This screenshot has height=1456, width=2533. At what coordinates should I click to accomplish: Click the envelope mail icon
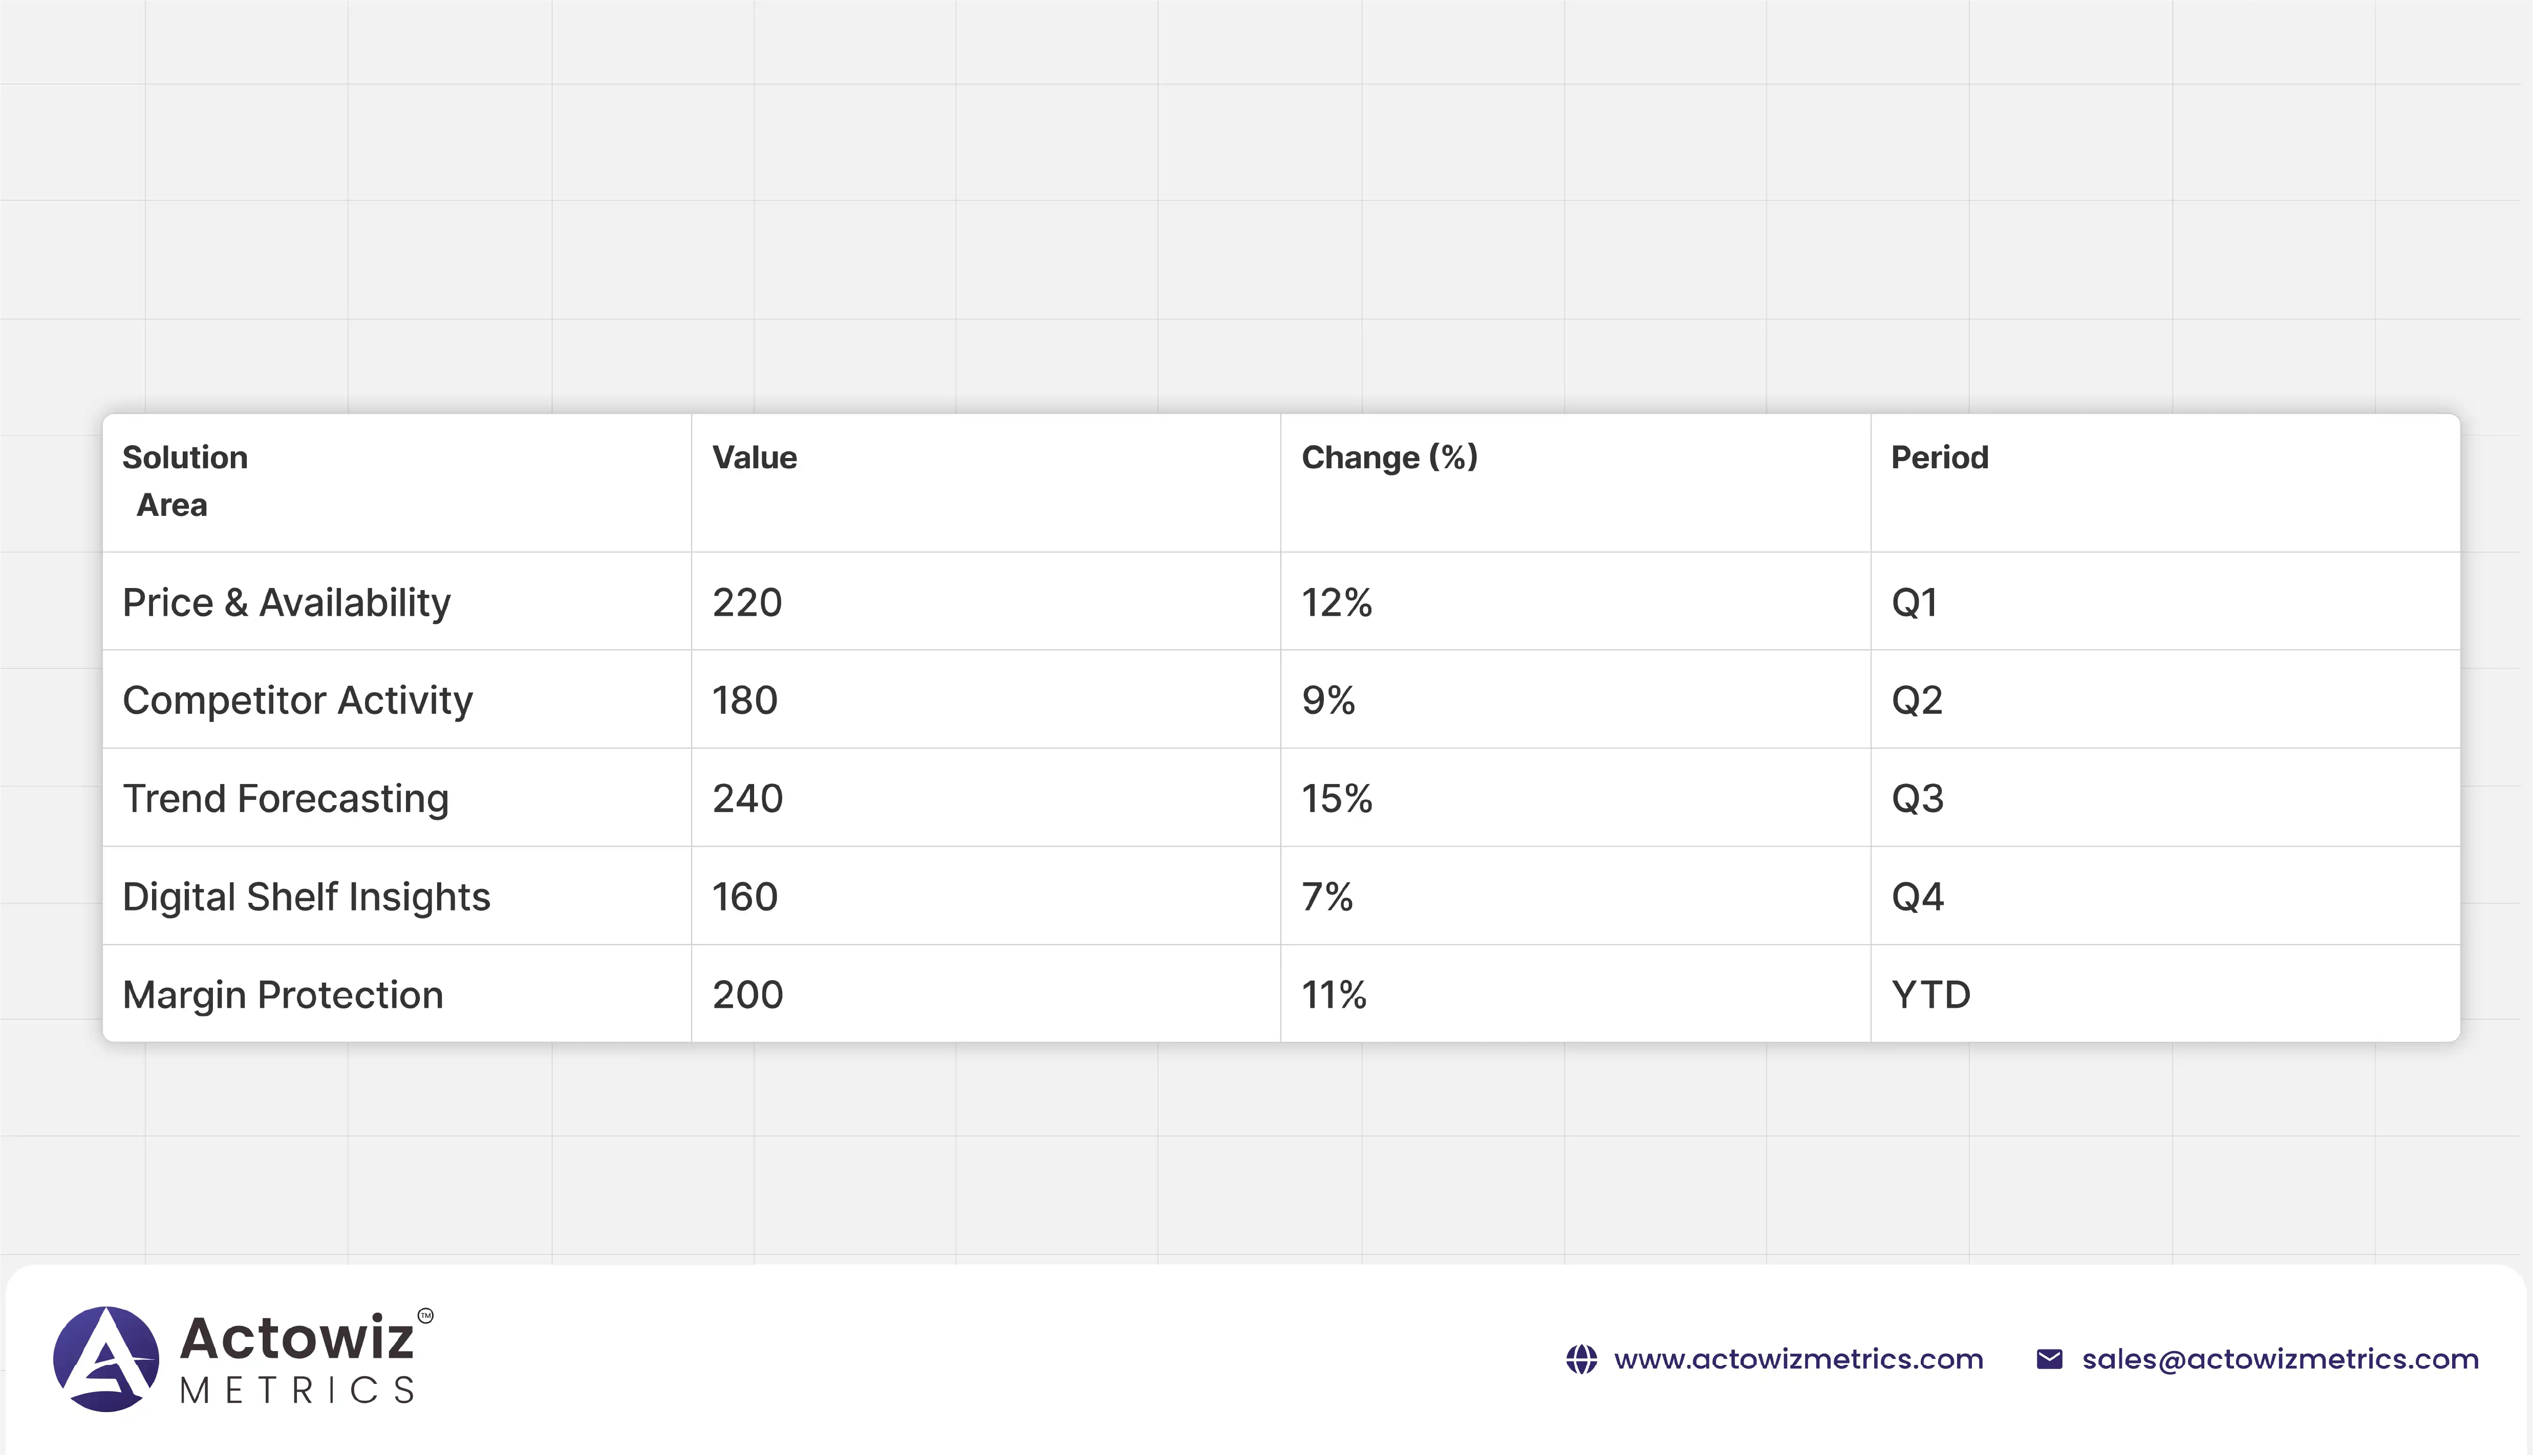pyautogui.click(x=2049, y=1359)
